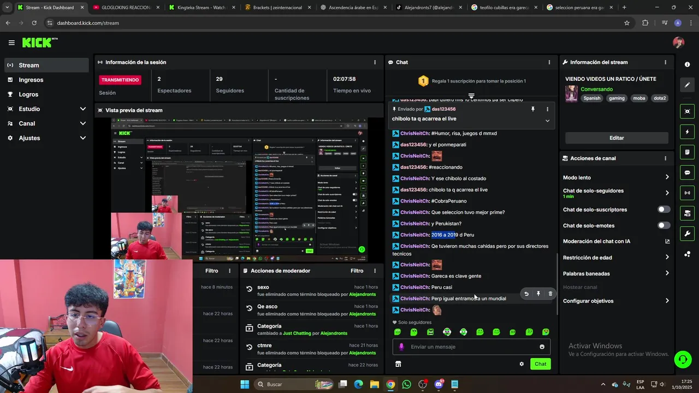Click the Editar button in stream info
The width and height of the screenshot is (699, 393).
[617, 138]
